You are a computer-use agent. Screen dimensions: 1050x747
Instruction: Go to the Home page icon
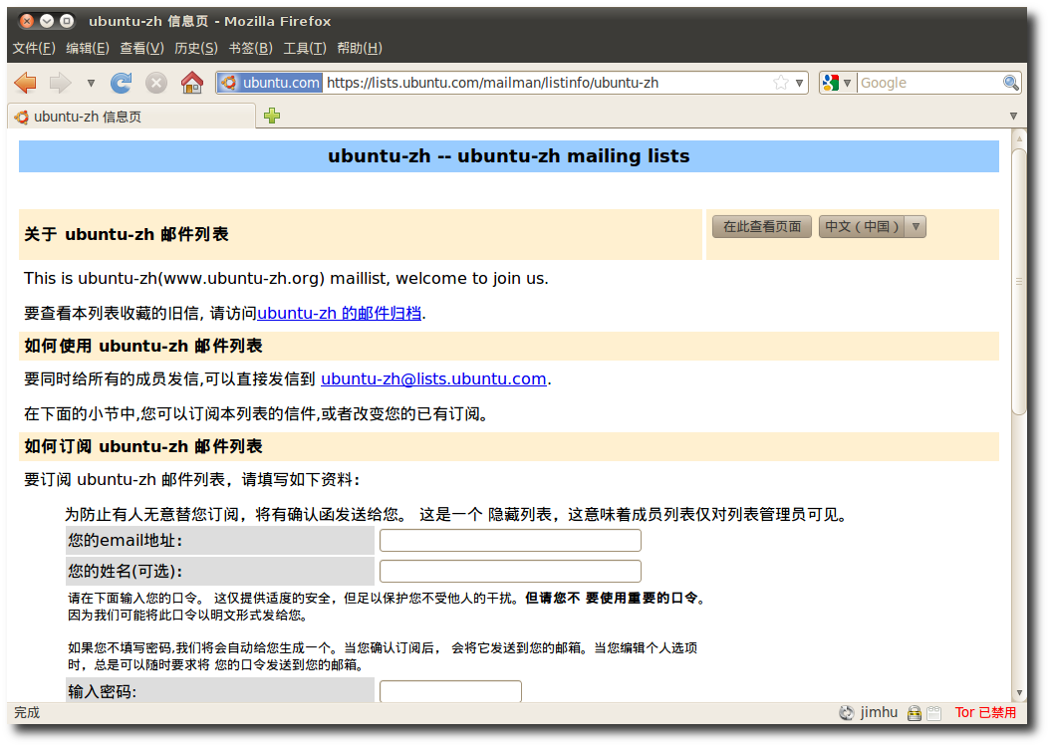coord(192,83)
